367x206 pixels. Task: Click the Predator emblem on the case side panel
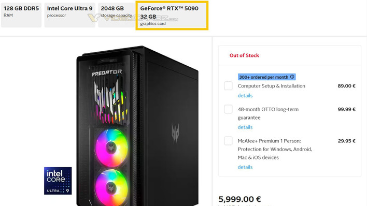pos(175,134)
